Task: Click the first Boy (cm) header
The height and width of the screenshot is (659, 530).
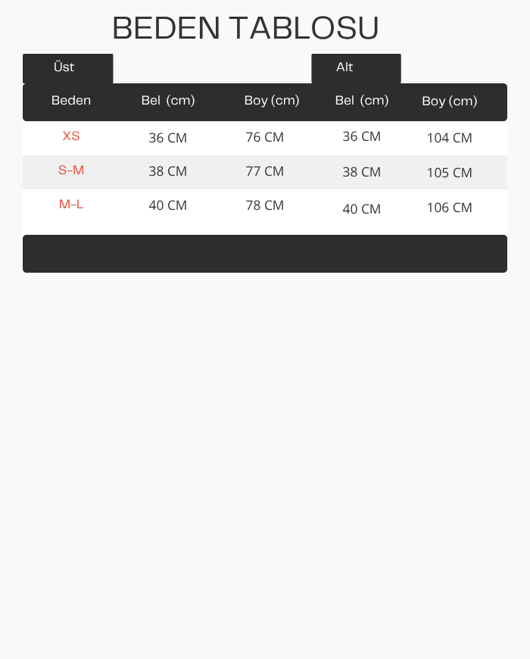Action: [x=272, y=101]
